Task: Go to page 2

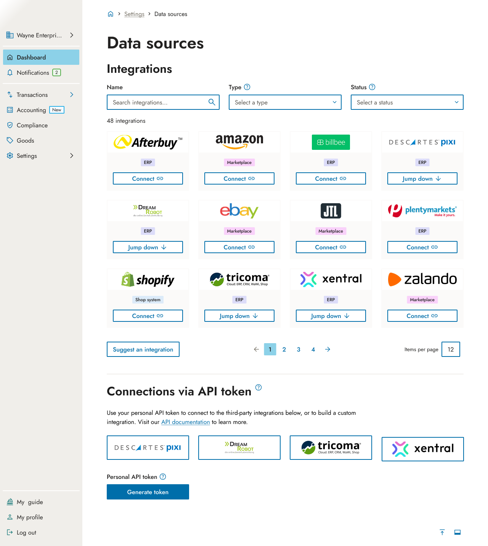Action: (x=284, y=349)
